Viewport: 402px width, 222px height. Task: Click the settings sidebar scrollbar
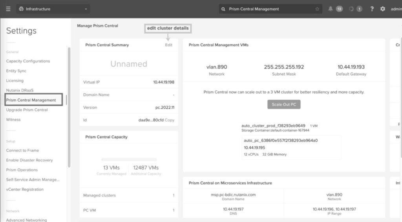tap(69, 107)
